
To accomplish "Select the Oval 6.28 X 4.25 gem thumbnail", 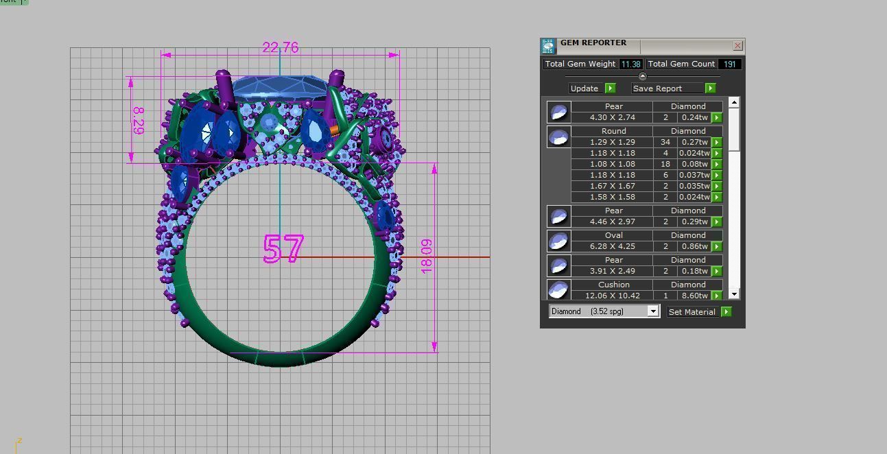I will [x=558, y=241].
